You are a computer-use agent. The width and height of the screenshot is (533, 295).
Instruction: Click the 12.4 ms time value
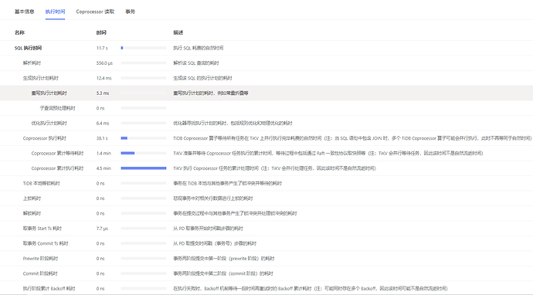tap(104, 78)
